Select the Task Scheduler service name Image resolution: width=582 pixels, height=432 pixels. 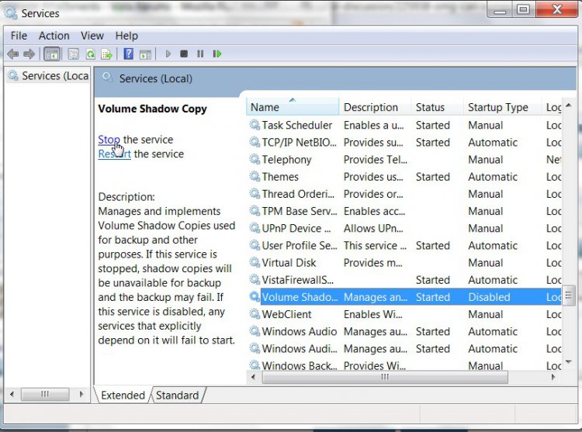(297, 126)
